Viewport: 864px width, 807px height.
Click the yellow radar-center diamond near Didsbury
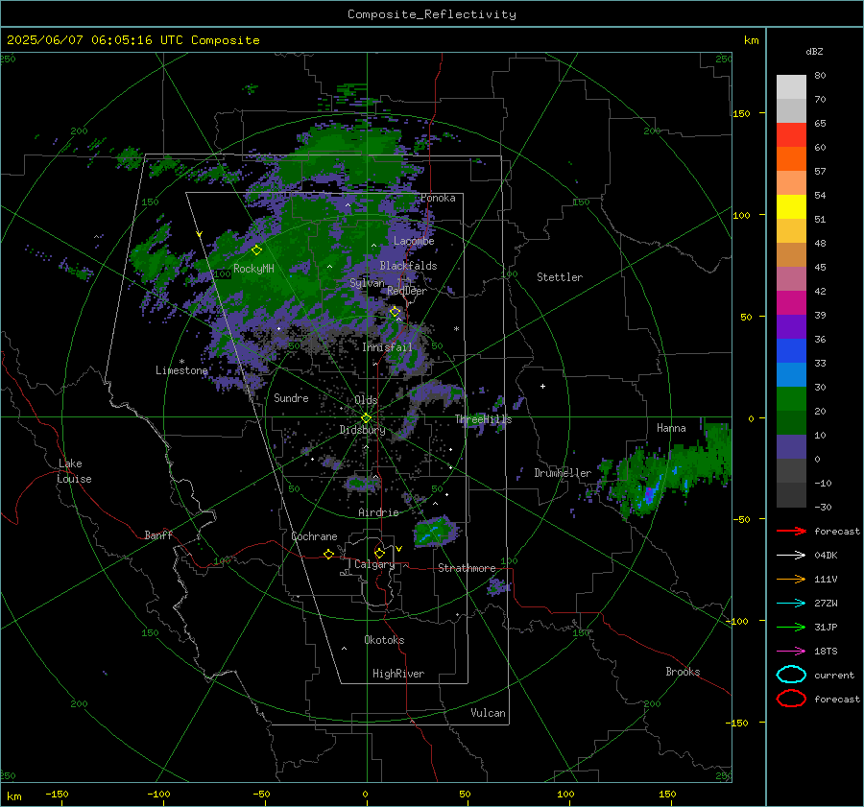[x=366, y=418]
